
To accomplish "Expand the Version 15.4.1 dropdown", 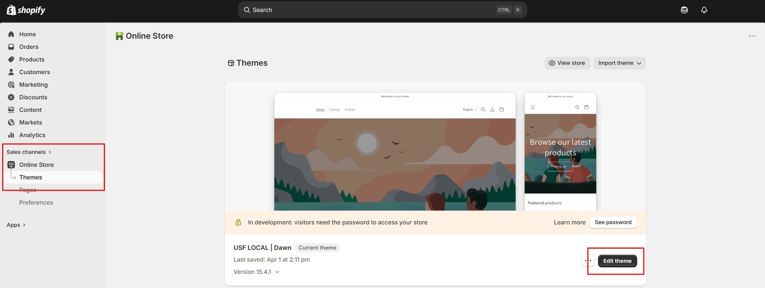I will pyautogui.click(x=257, y=271).
